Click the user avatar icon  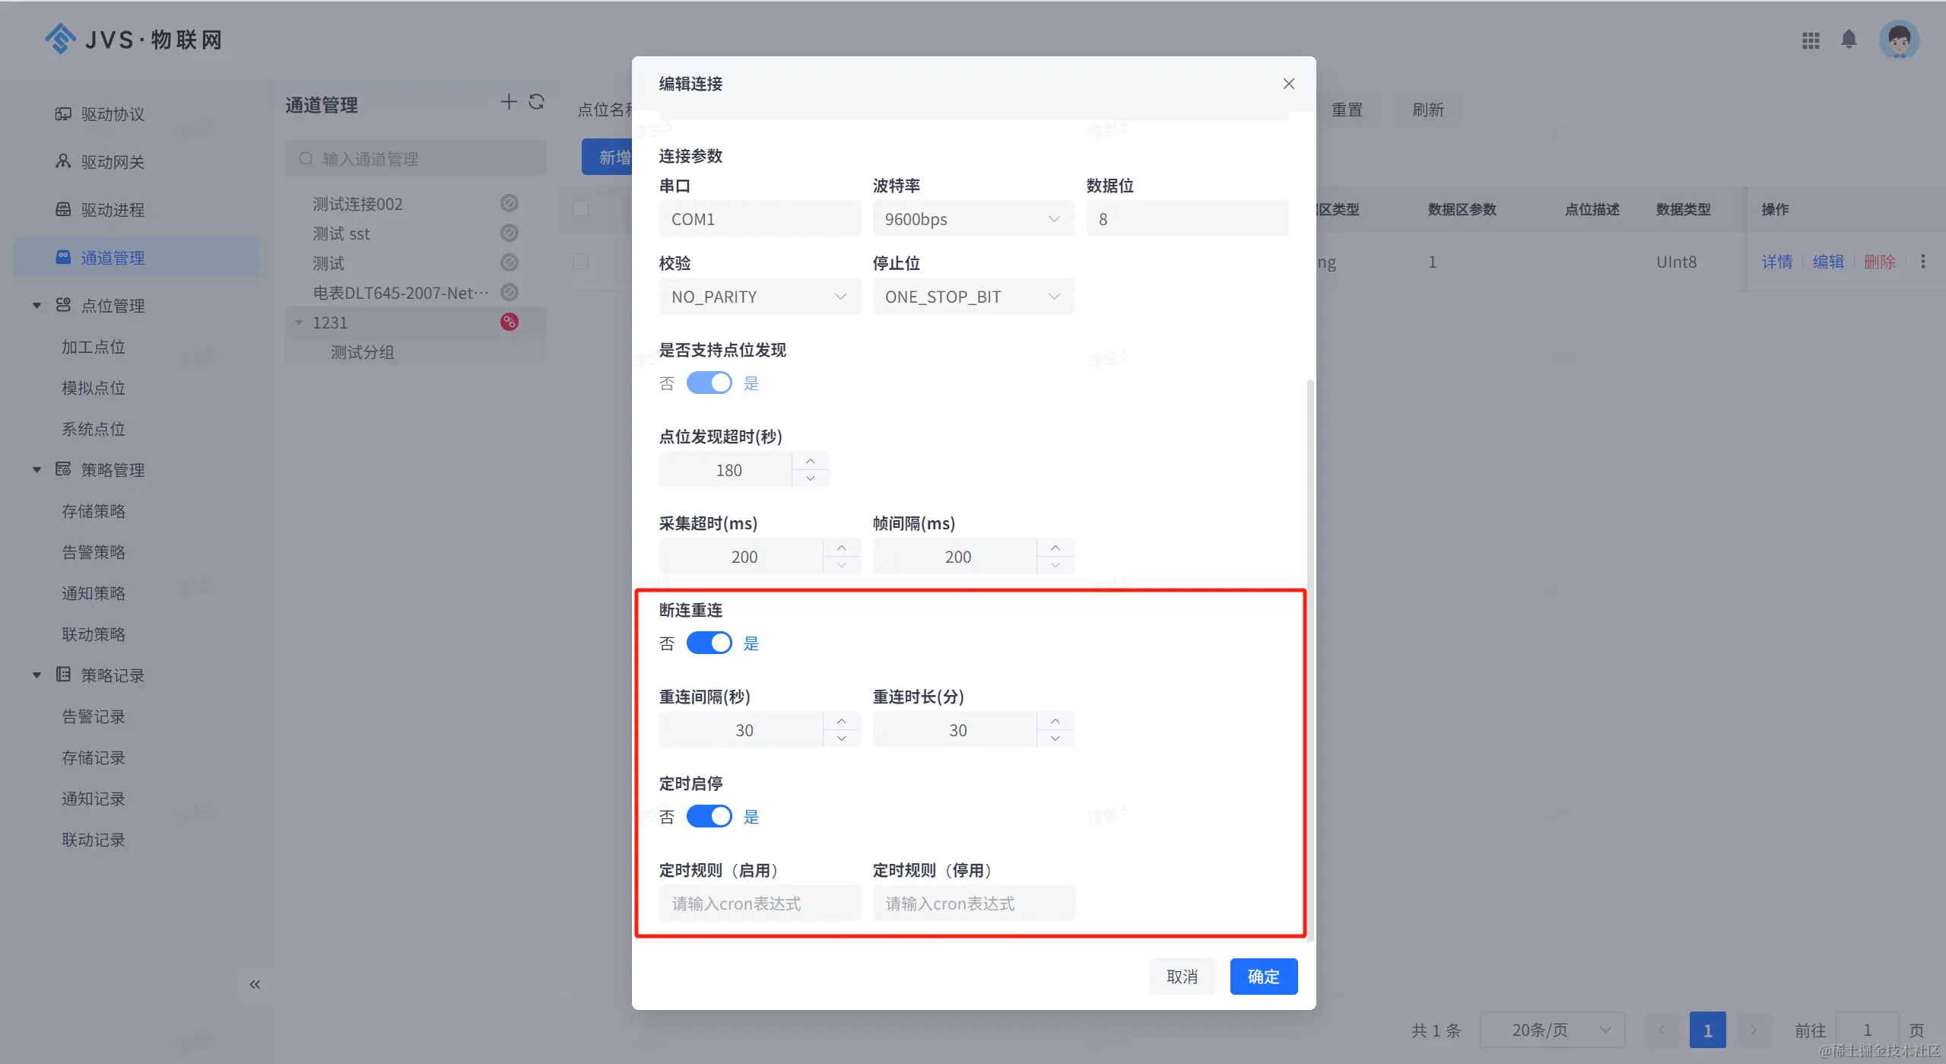[x=1899, y=40]
